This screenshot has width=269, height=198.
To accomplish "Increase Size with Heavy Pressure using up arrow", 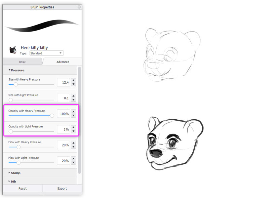I will pos(73,80).
